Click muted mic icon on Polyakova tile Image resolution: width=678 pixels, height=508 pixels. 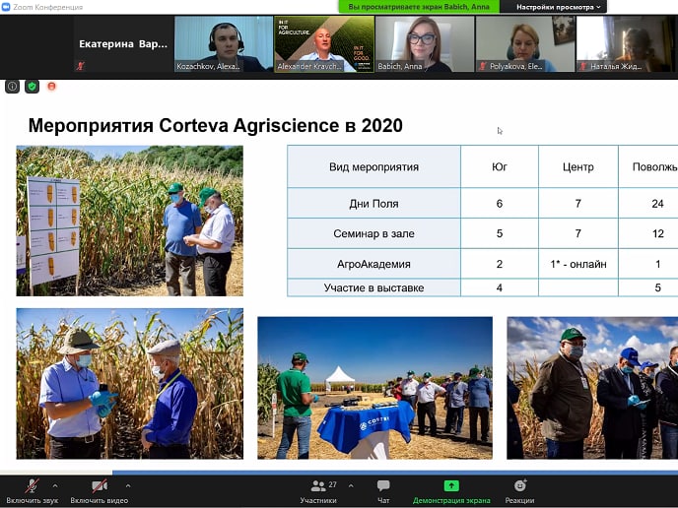(x=483, y=66)
